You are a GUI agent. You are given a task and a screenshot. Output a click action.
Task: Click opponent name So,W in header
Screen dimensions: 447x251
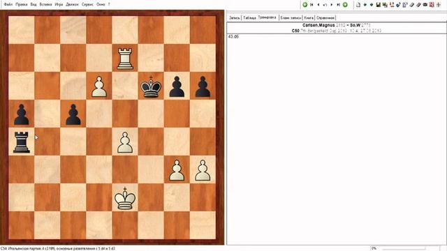(x=356, y=25)
